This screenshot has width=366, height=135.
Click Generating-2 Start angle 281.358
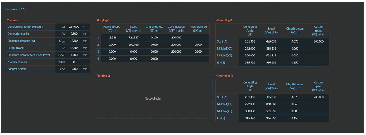250,97
